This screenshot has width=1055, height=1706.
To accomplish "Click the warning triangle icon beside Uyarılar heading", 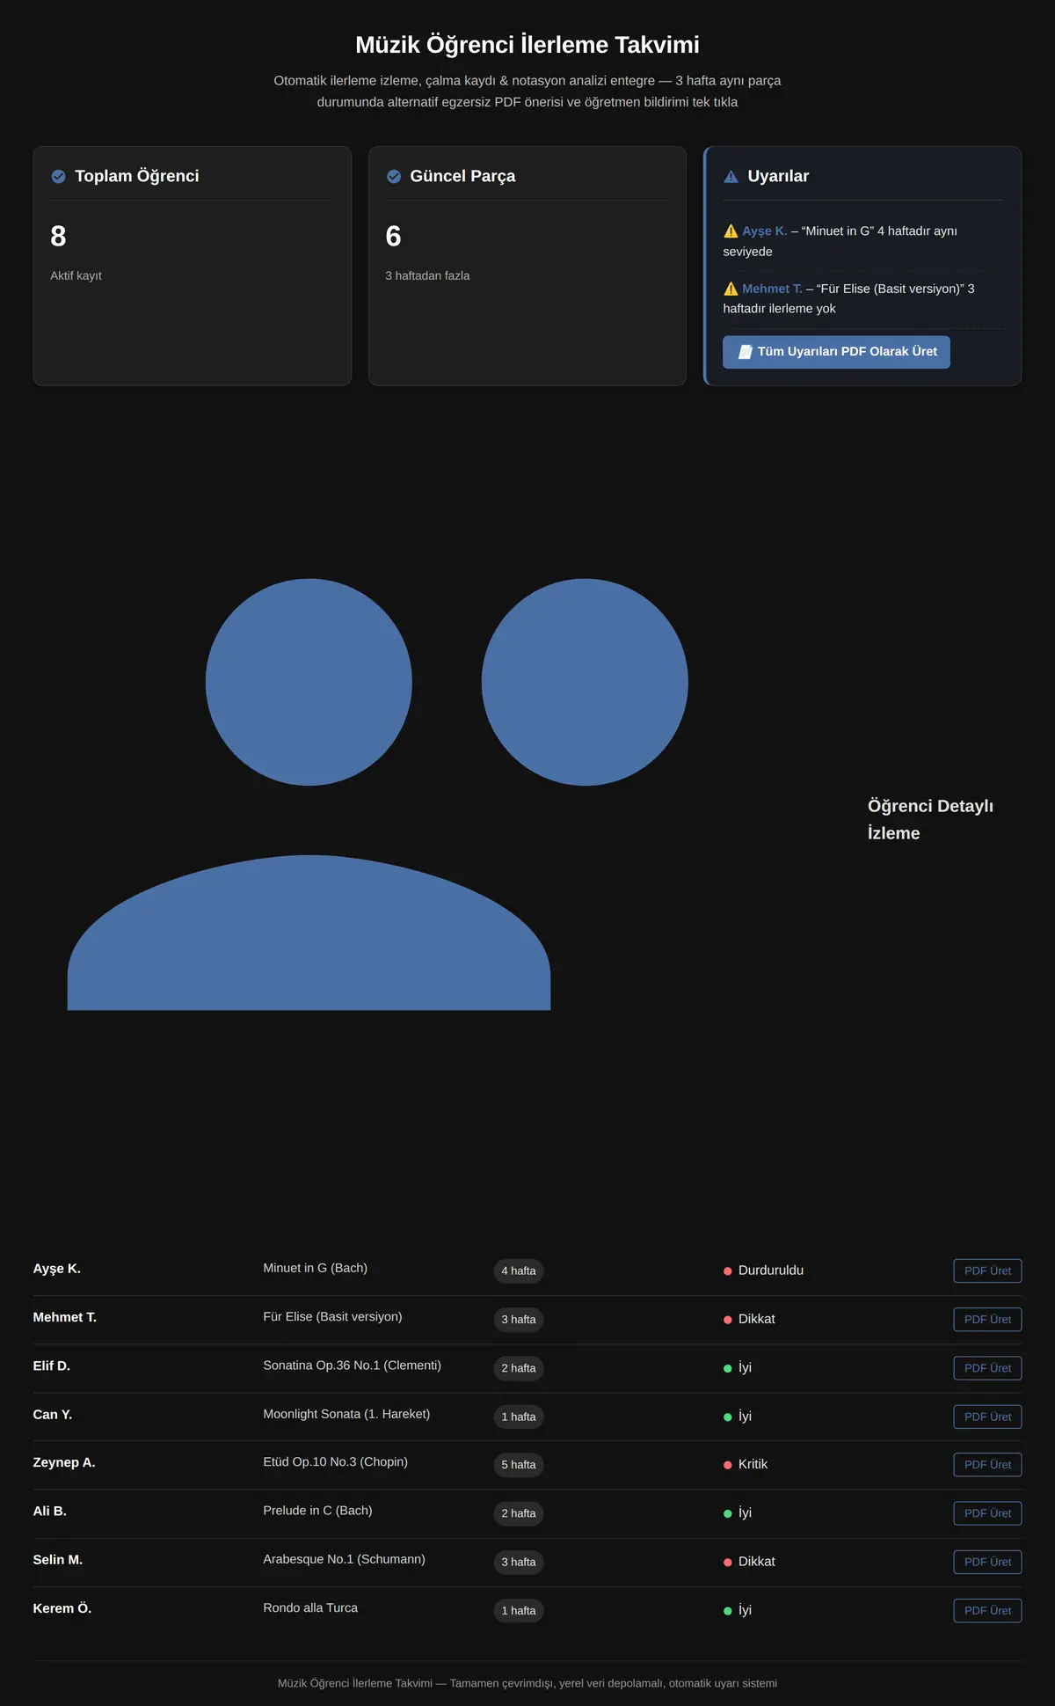I will click(731, 177).
